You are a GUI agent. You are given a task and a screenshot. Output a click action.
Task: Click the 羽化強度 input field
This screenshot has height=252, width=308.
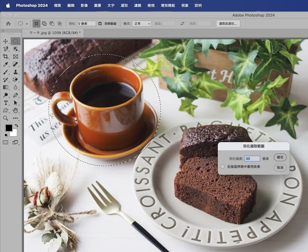coord(252,159)
